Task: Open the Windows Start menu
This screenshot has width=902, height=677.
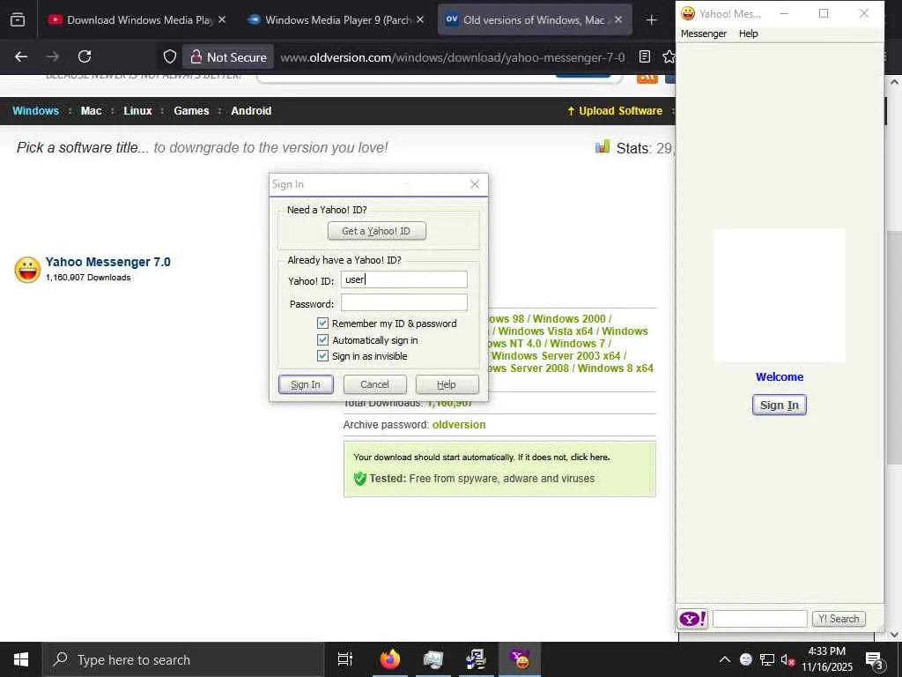Action: click(x=21, y=659)
